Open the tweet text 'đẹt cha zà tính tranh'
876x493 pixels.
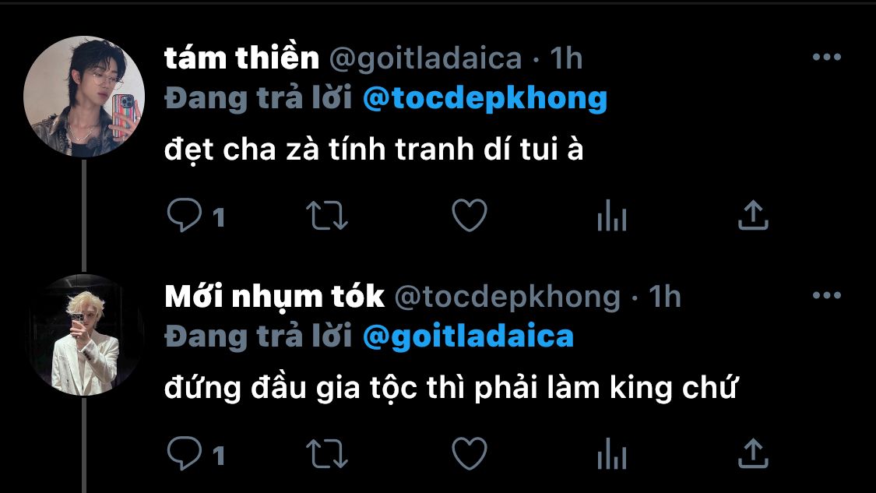[x=319, y=149]
